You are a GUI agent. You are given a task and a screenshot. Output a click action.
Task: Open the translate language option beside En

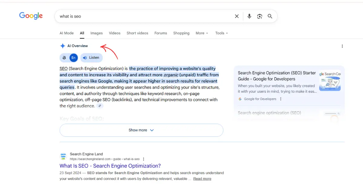[64, 57]
